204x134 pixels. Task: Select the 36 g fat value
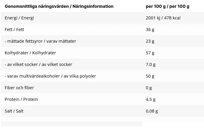150,30
